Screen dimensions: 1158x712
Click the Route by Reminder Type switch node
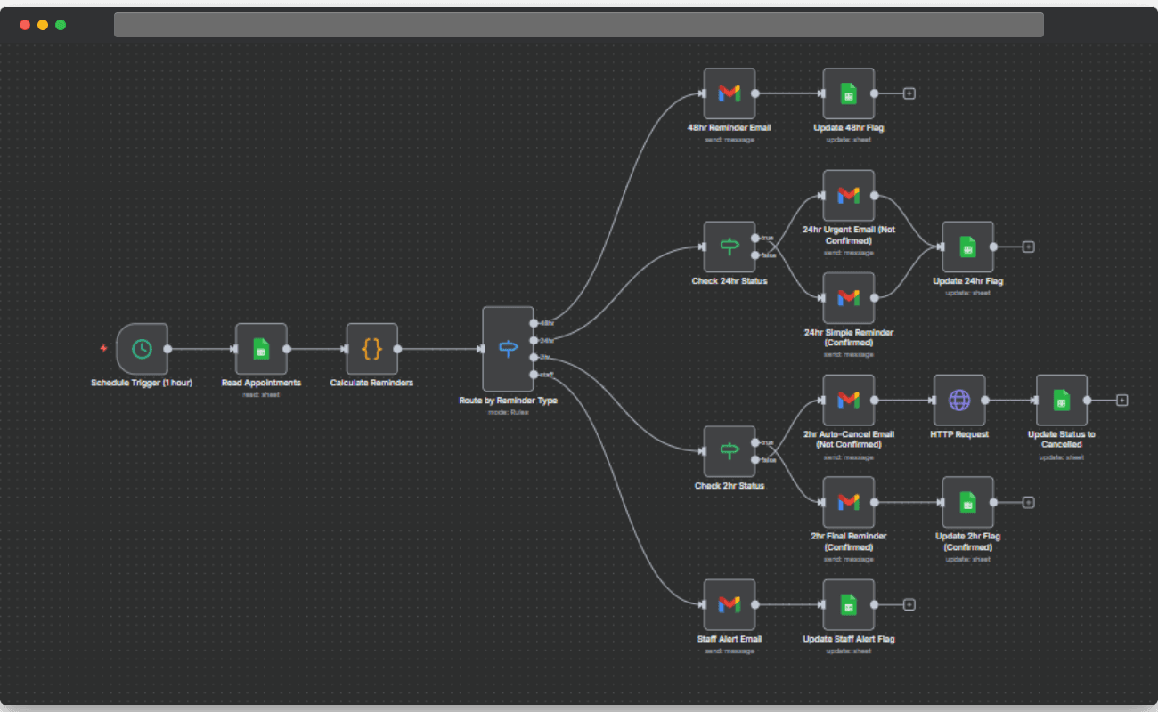coord(507,349)
